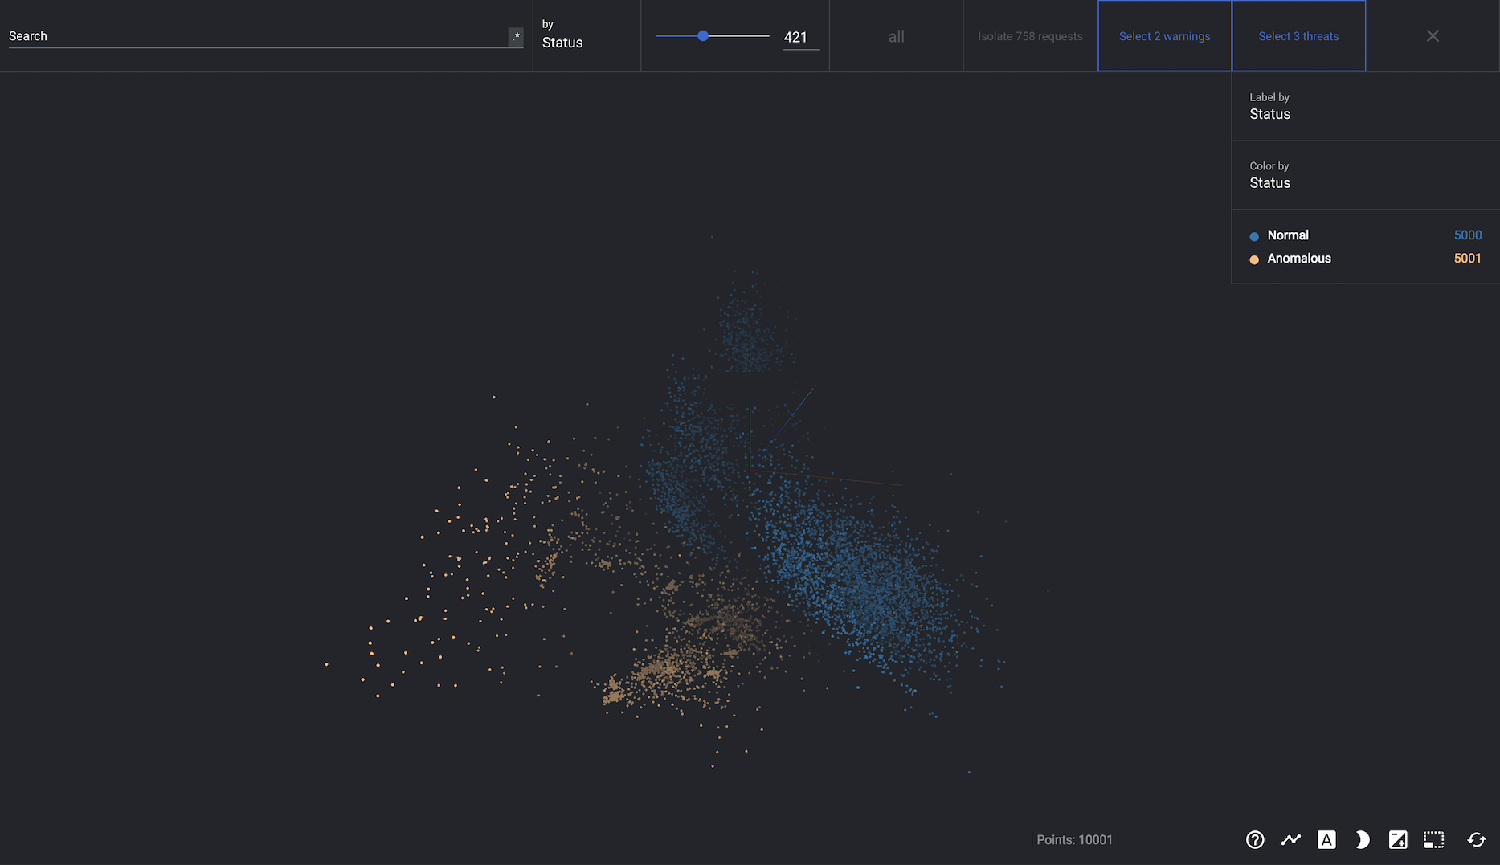The width and height of the screenshot is (1500, 865).
Task: Click 'Select 2 warnings' button
Action: (x=1164, y=36)
